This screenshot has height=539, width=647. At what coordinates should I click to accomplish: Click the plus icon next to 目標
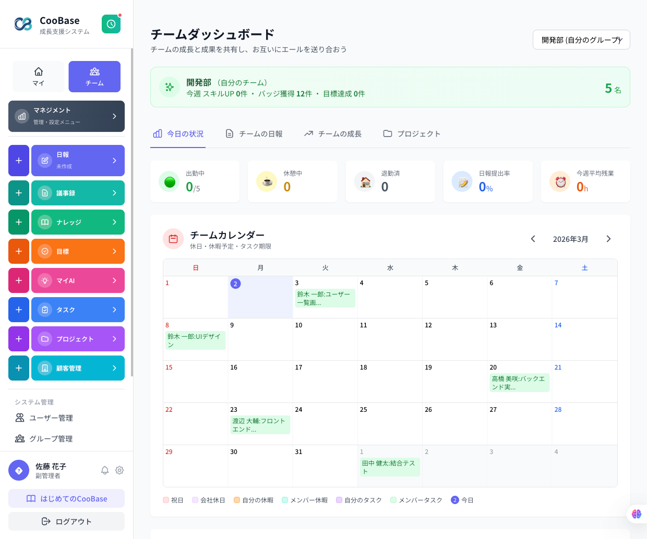point(19,251)
